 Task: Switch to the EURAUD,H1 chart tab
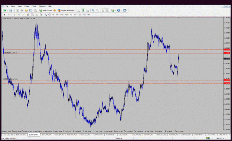(21, 135)
